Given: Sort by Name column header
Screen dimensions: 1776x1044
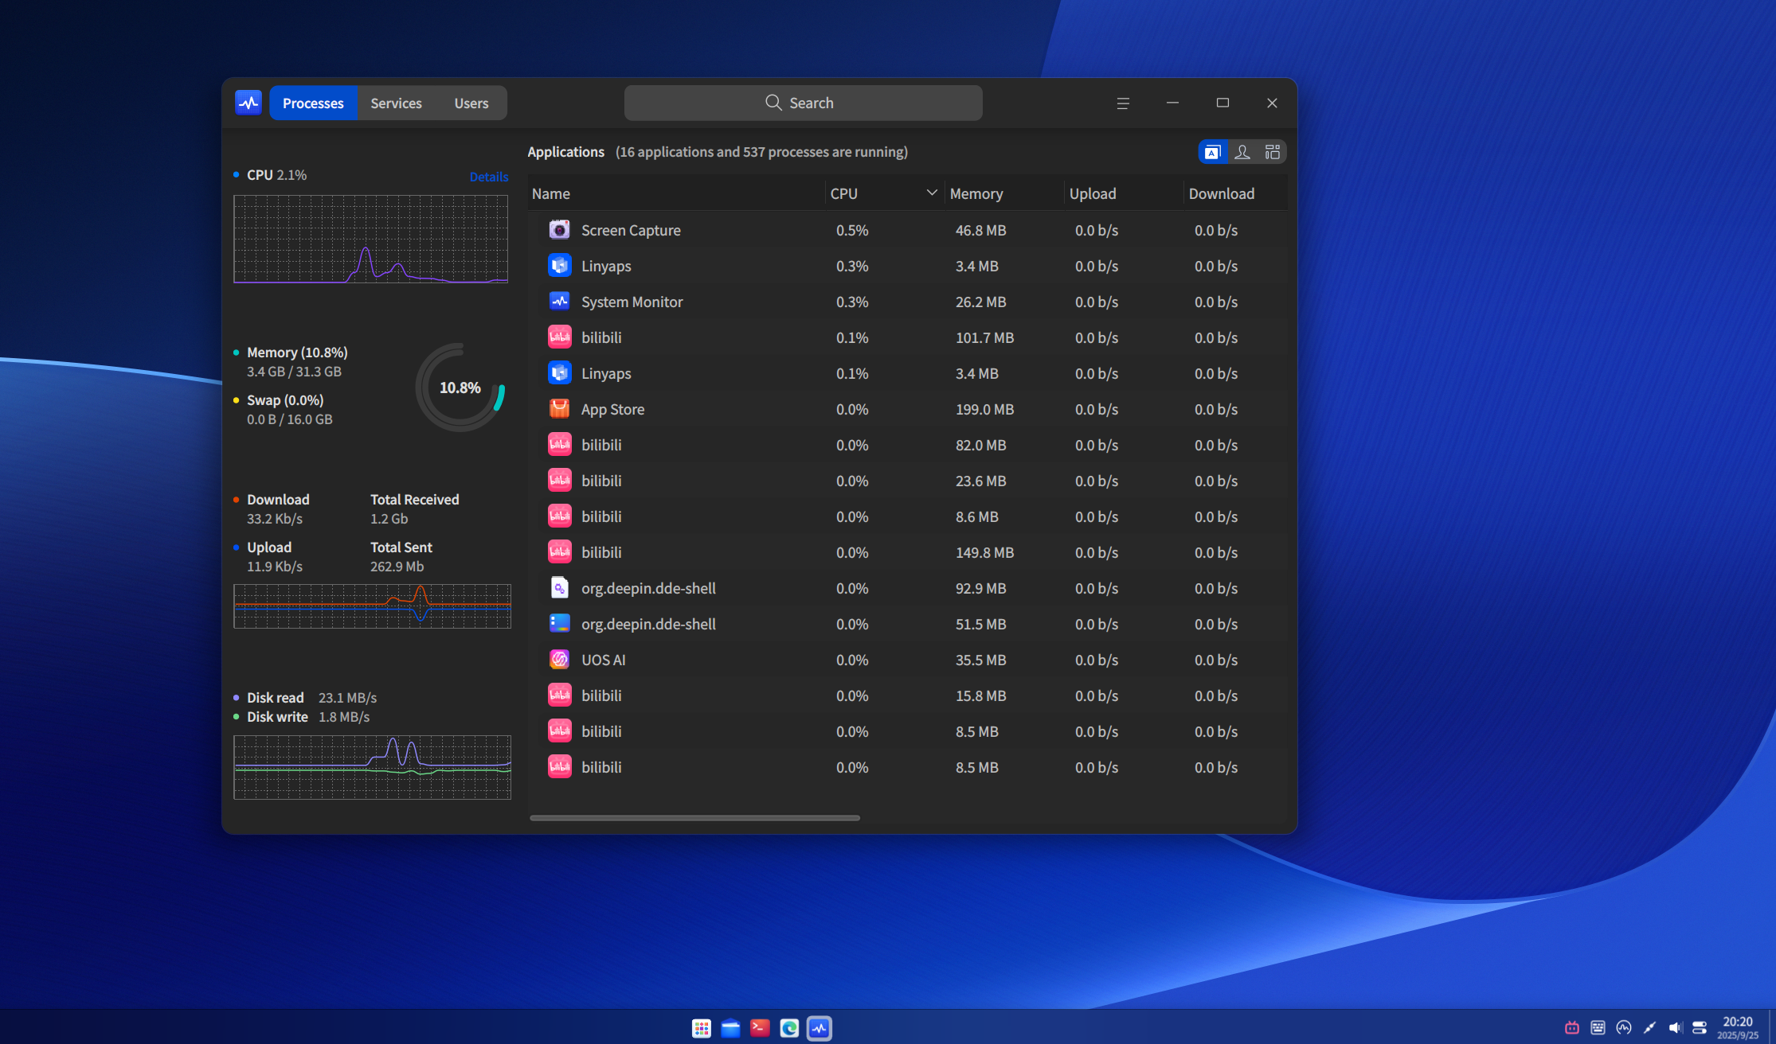Looking at the screenshot, I should (x=675, y=193).
